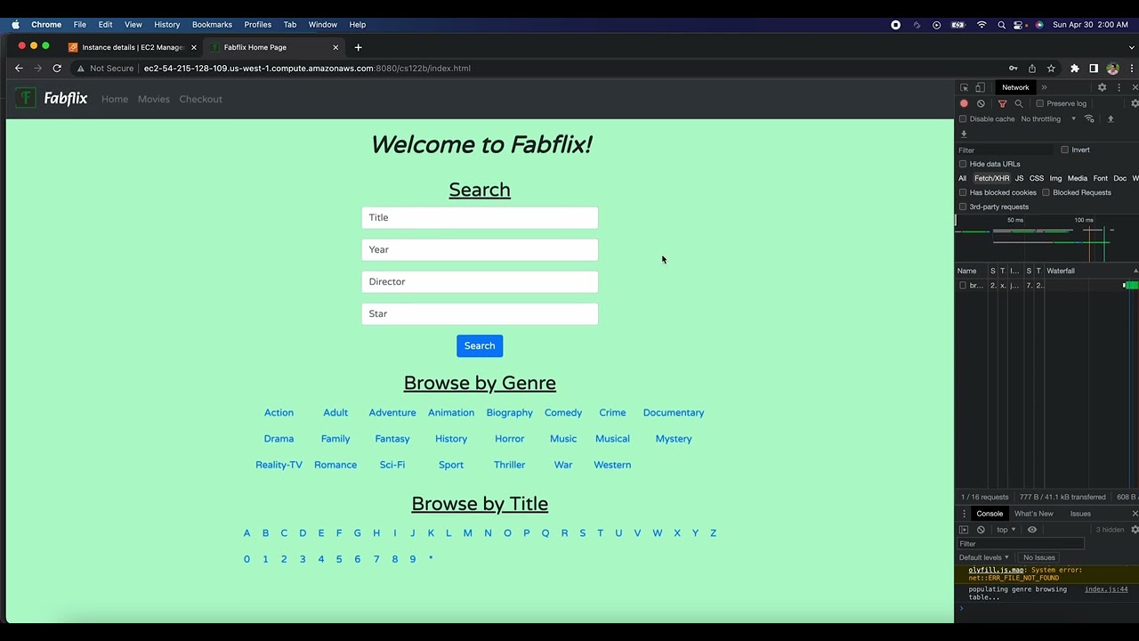Click the Chrome profile avatar
1139x641 pixels.
coord(1112,69)
